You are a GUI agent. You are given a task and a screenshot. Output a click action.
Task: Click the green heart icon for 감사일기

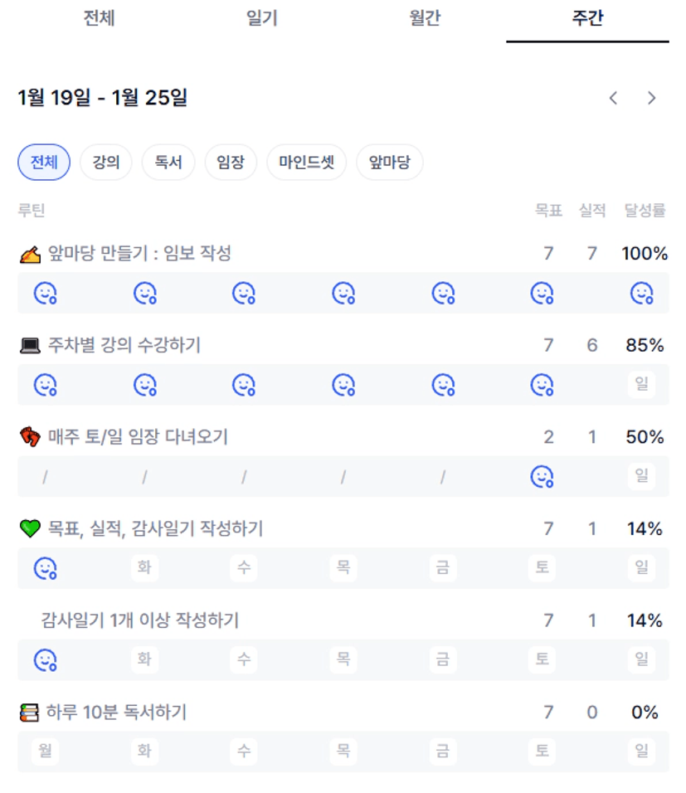(x=30, y=528)
